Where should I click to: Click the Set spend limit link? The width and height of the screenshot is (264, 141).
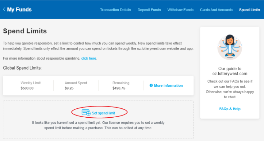[103, 113]
